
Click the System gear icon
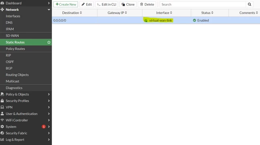point(2,127)
